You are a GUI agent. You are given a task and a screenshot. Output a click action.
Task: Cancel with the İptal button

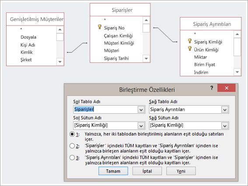pyautogui.click(x=147, y=171)
